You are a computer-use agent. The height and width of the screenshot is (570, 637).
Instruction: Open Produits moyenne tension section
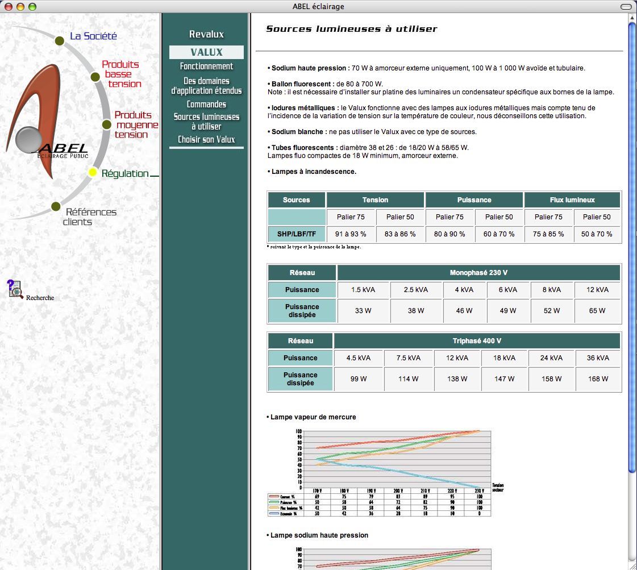(136, 124)
